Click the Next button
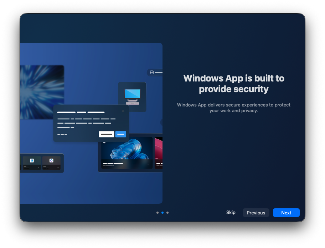 coord(286,213)
